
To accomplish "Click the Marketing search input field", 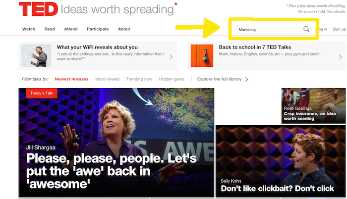I will click(x=270, y=29).
